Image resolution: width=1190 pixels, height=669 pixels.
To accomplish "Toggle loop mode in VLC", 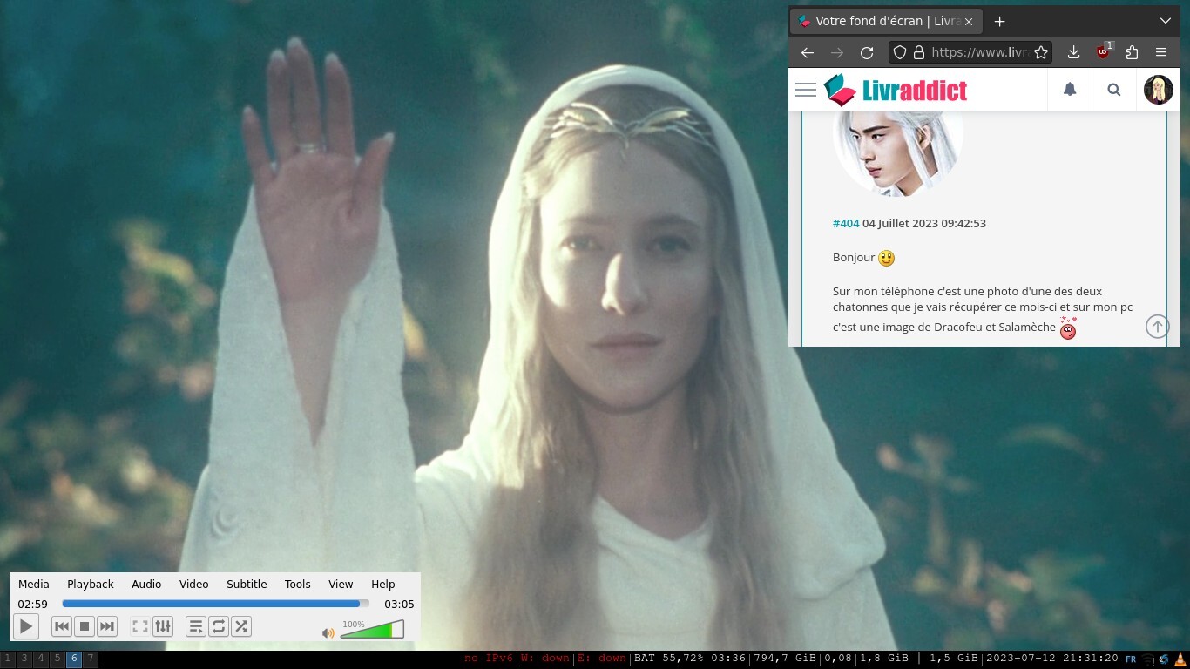I will tap(219, 626).
